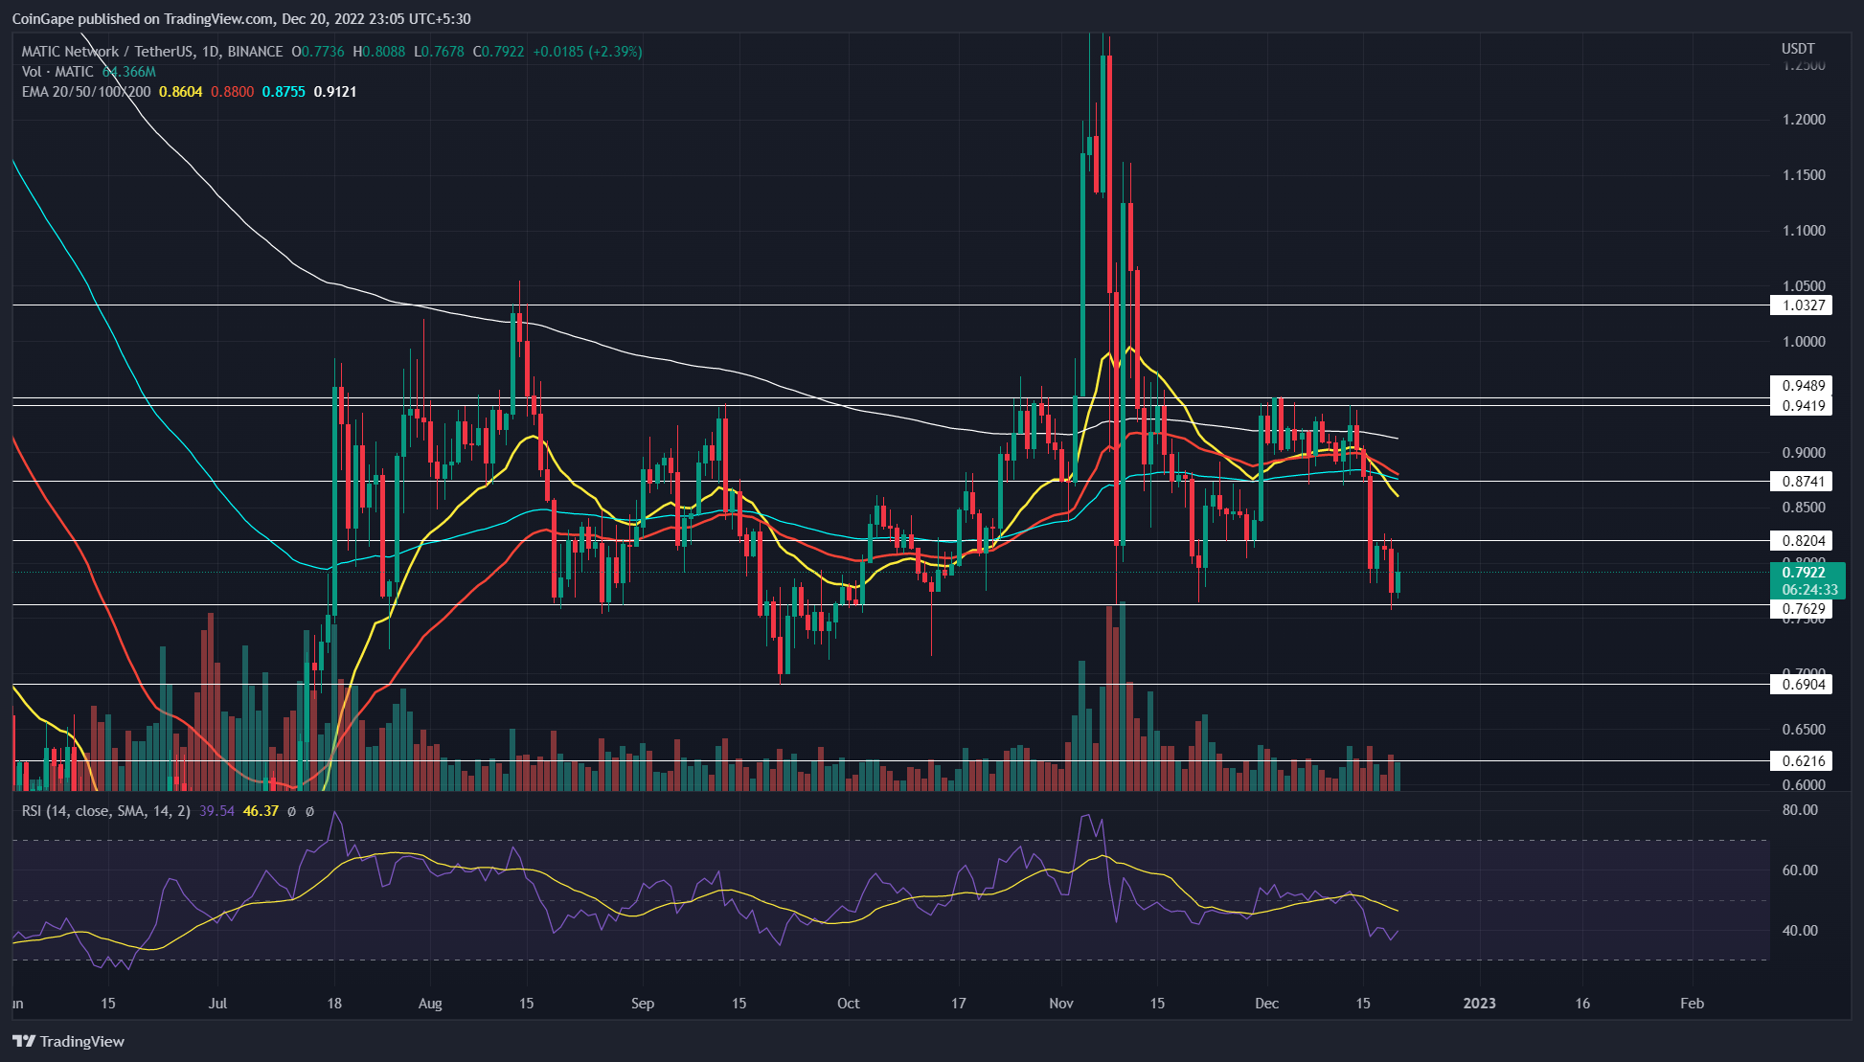This screenshot has width=1864, height=1062.
Task: Click the open price O0.7736
Action: (318, 52)
